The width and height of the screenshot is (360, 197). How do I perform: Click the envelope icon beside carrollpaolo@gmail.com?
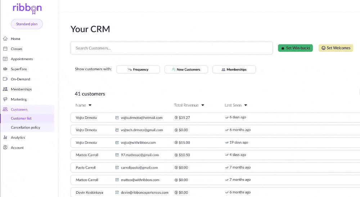pos(117,167)
